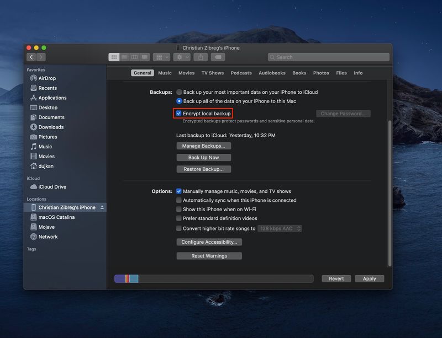This screenshot has width=442, height=338.
Task: Select back up to iCloud radio option
Action: (179, 92)
